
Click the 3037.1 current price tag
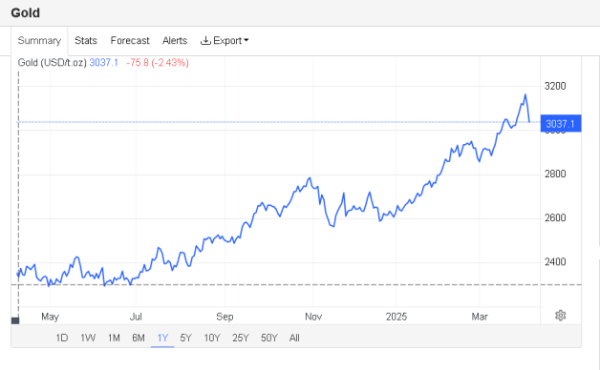(561, 123)
